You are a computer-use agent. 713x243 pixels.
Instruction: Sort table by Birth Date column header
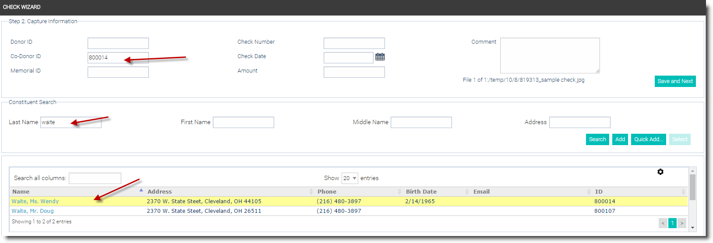coord(437,191)
